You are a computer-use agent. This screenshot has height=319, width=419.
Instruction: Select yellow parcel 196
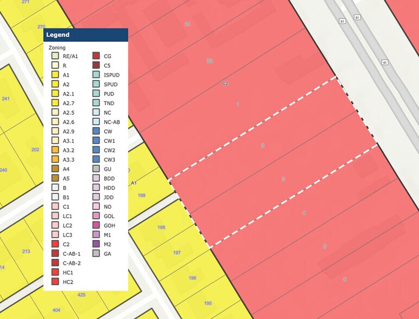click(x=192, y=278)
